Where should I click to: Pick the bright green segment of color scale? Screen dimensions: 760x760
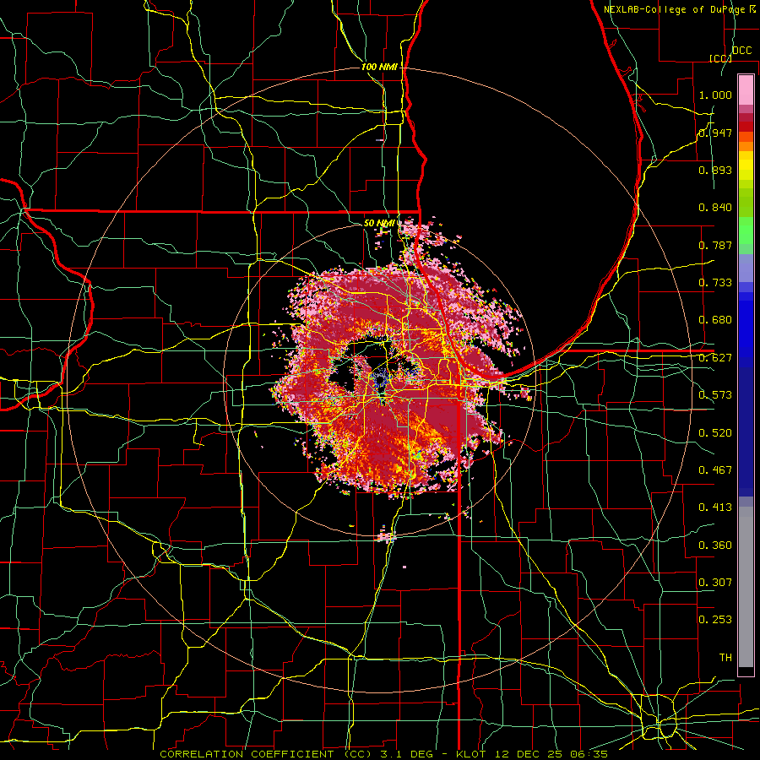746,231
